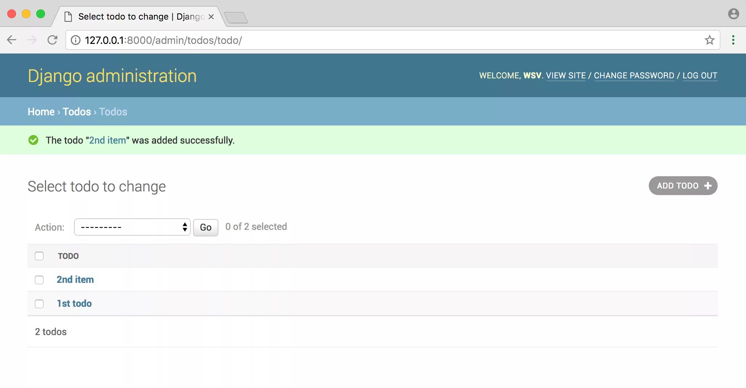Screen dimensions: 746x388
Task: Go to Home in breadcrumbs
Action: pyautogui.click(x=41, y=112)
